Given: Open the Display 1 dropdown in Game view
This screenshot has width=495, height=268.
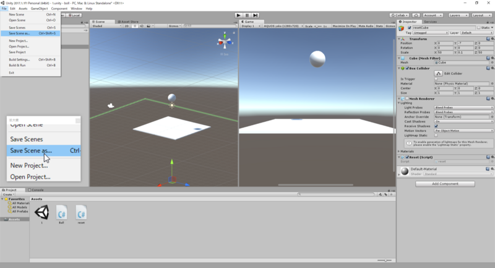Looking at the screenshot, I should click(x=251, y=26).
